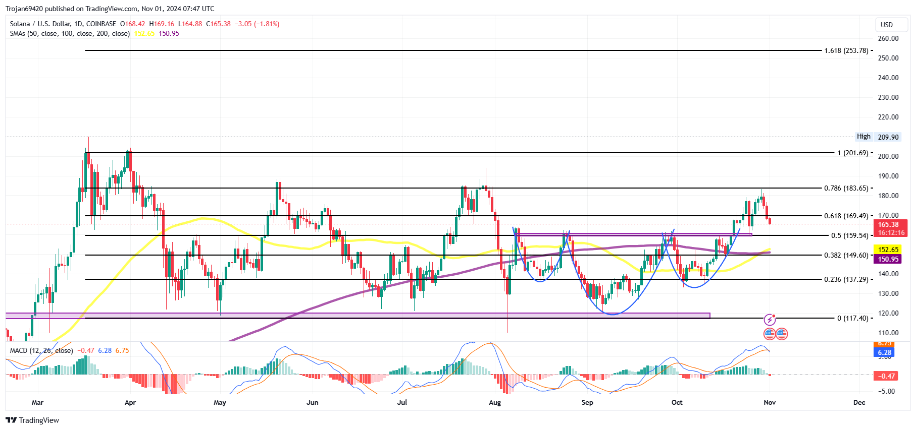Select the 1.618 (253.78) Fibonacci level label
The width and height of the screenshot is (916, 430).
click(x=846, y=50)
